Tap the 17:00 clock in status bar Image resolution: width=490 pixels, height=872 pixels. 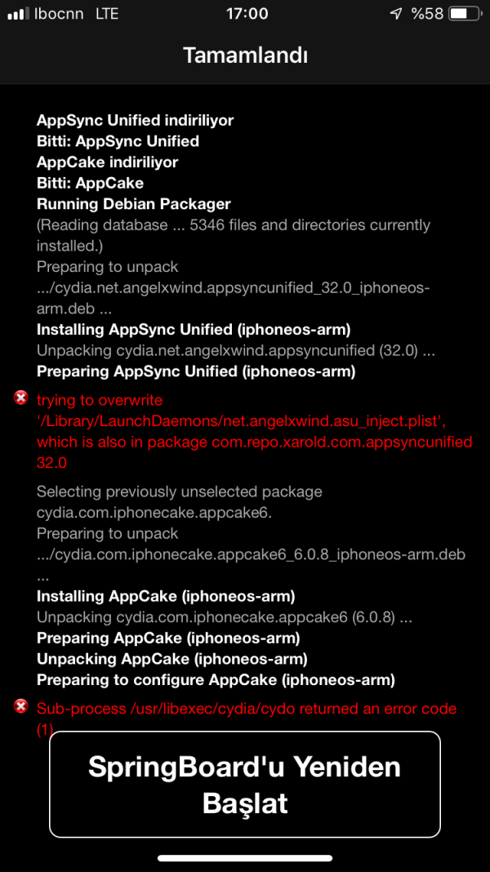tap(245, 14)
